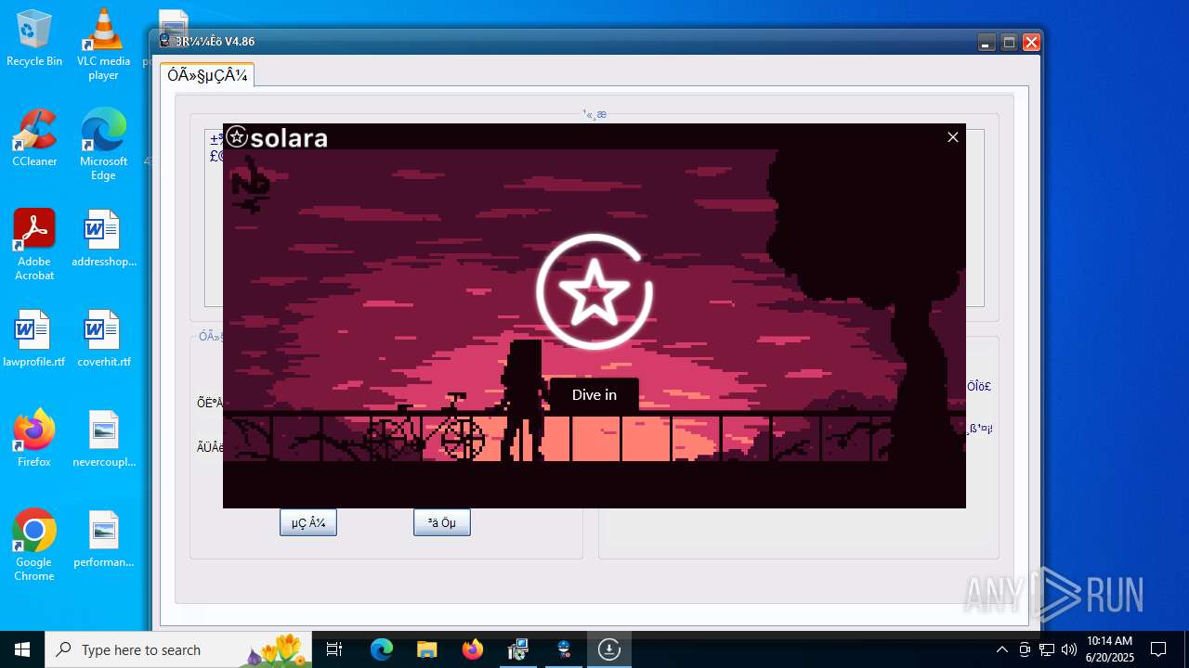Open nevercoupl image file on desktop
Viewport: 1189px width, 668px height.
(103, 439)
